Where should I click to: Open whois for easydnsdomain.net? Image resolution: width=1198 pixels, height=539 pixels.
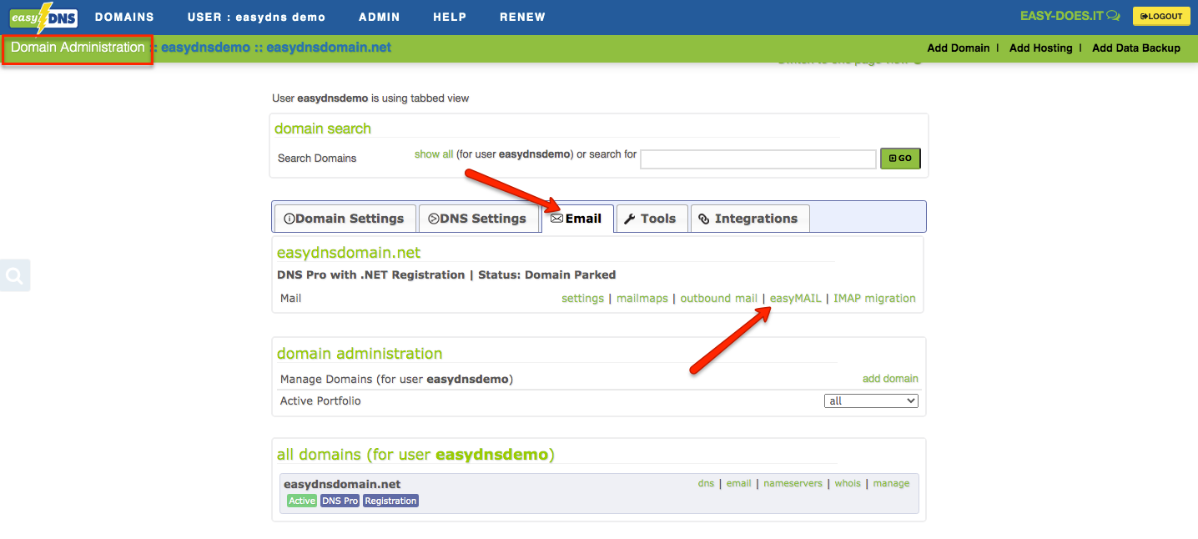pos(848,483)
